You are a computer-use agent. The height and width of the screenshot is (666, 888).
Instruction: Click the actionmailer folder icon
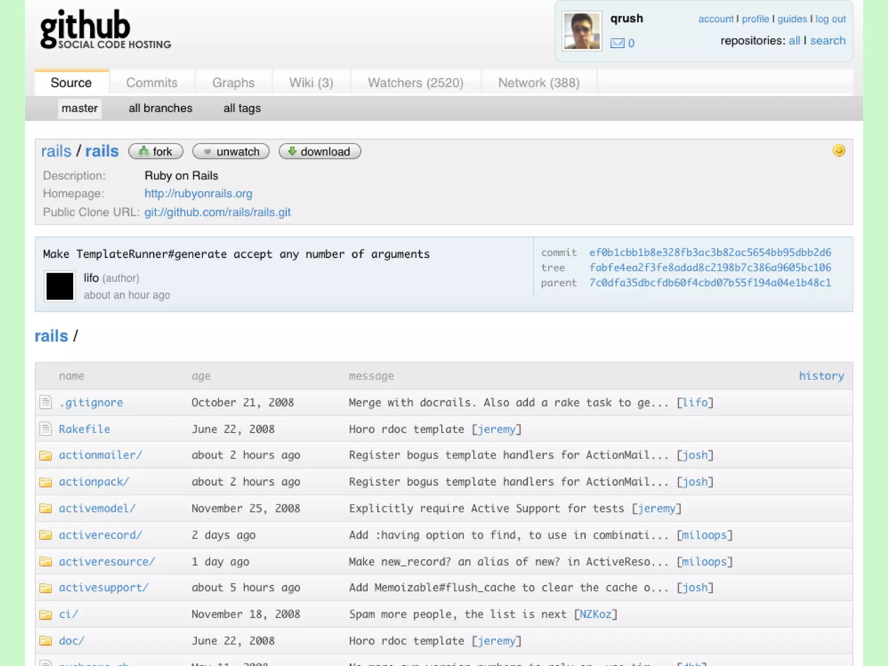pos(46,455)
